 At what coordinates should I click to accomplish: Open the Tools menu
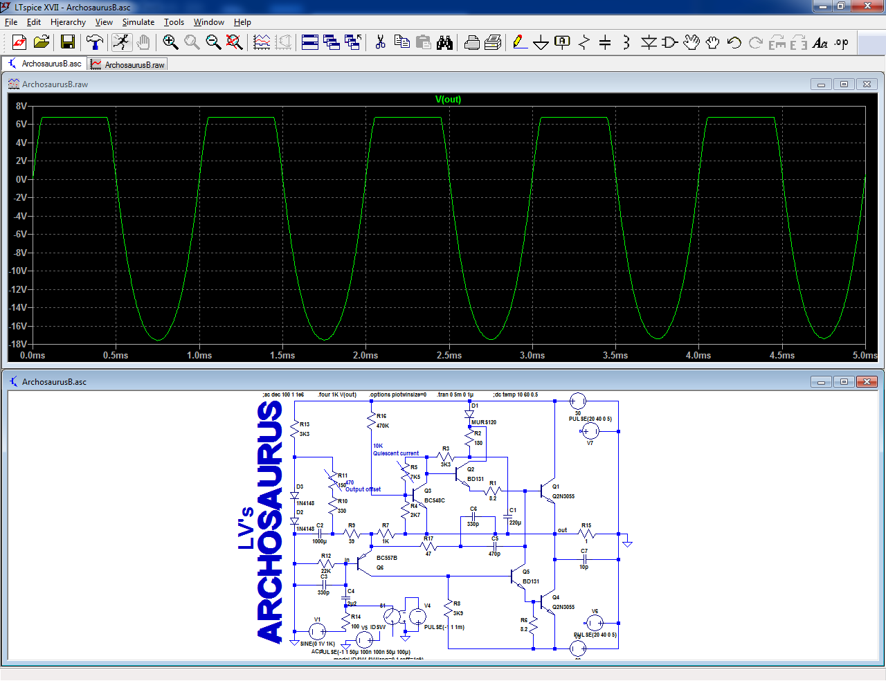point(174,22)
